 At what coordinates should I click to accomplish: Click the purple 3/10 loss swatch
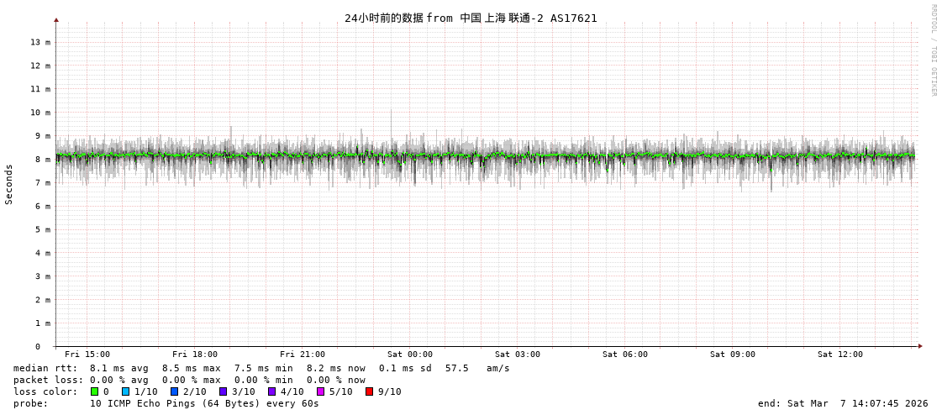click(x=223, y=391)
